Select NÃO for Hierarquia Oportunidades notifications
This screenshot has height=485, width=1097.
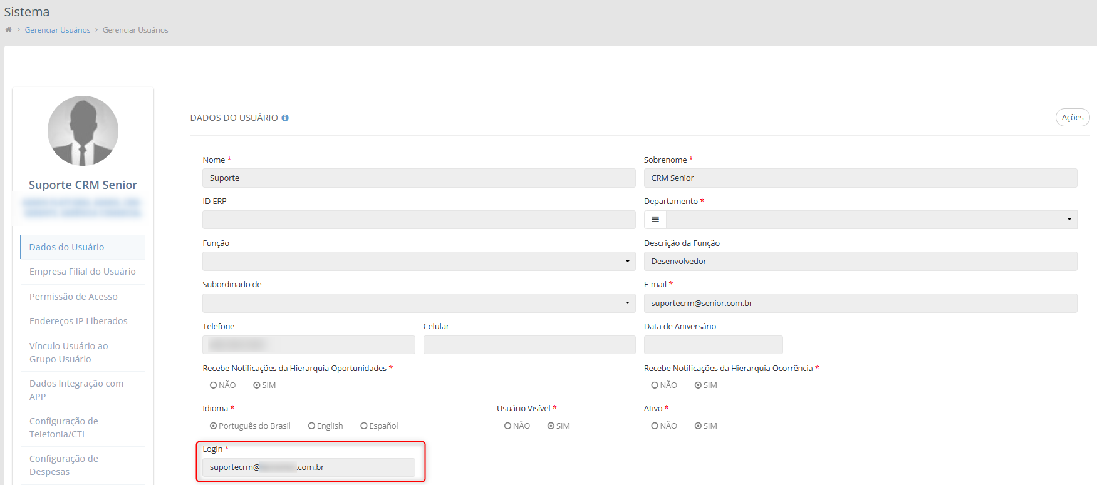coord(213,385)
